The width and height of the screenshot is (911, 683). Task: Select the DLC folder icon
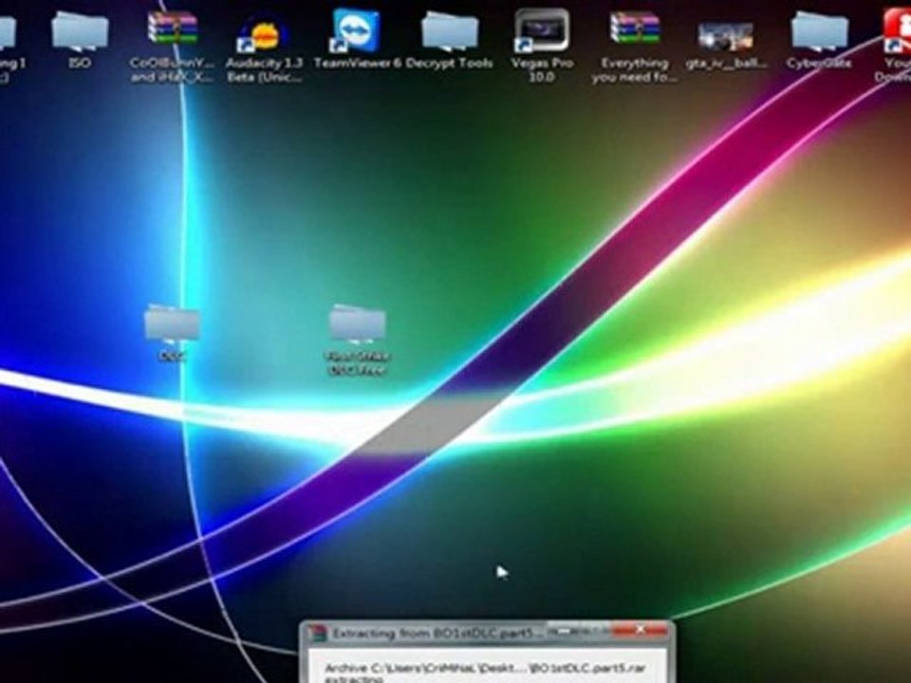172,324
